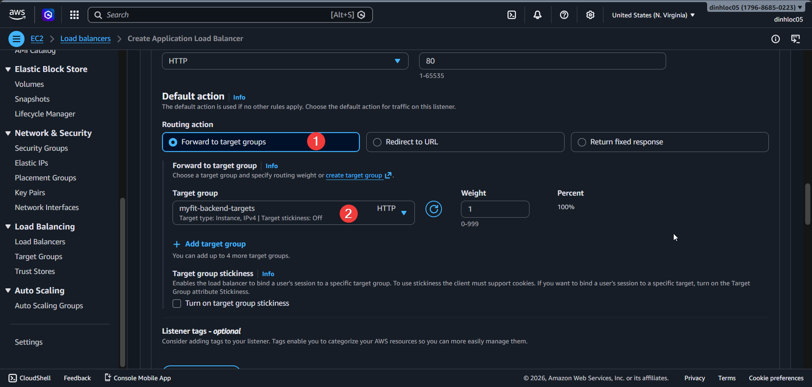Image resolution: width=812 pixels, height=387 pixels.
Task: Open the CloudShell terminal from the top bar
Action: click(512, 15)
